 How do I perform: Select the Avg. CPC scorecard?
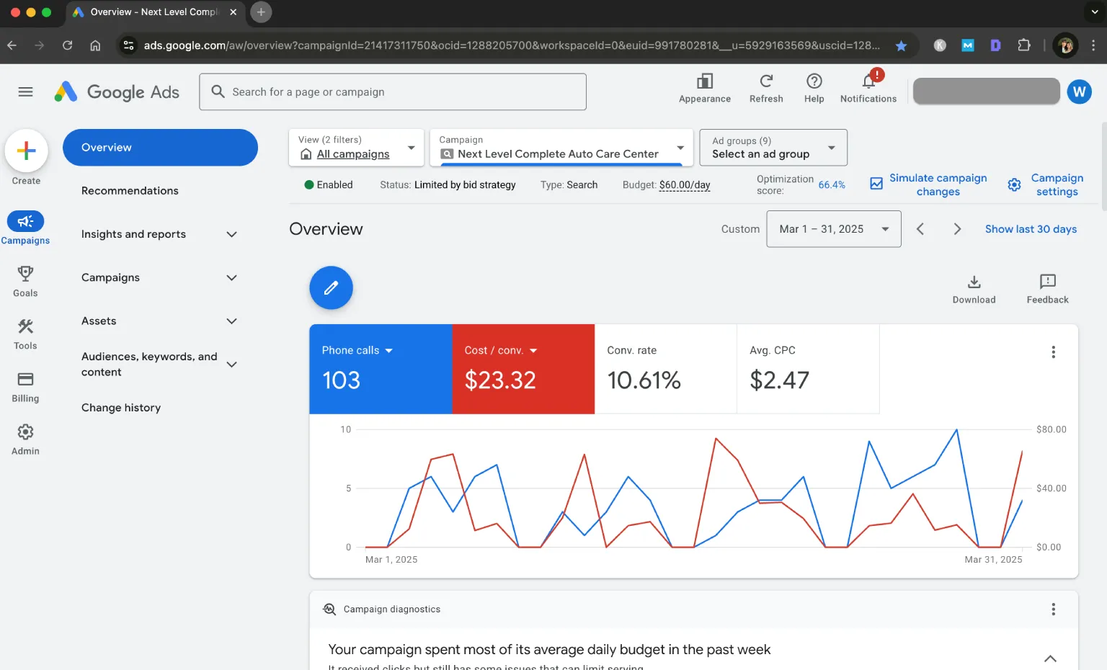(x=808, y=369)
